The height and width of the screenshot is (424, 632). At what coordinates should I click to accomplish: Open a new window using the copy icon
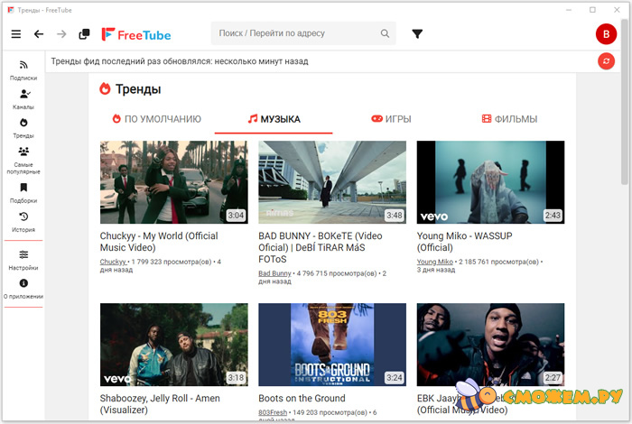(84, 34)
